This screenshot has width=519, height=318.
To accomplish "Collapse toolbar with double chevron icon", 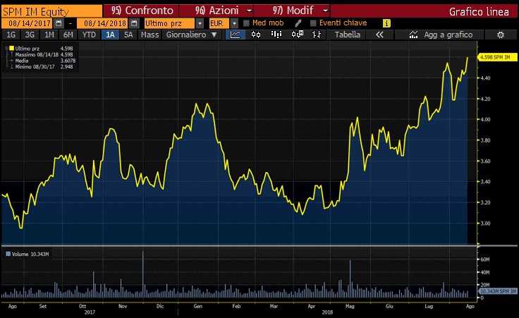I will tap(379, 35).
